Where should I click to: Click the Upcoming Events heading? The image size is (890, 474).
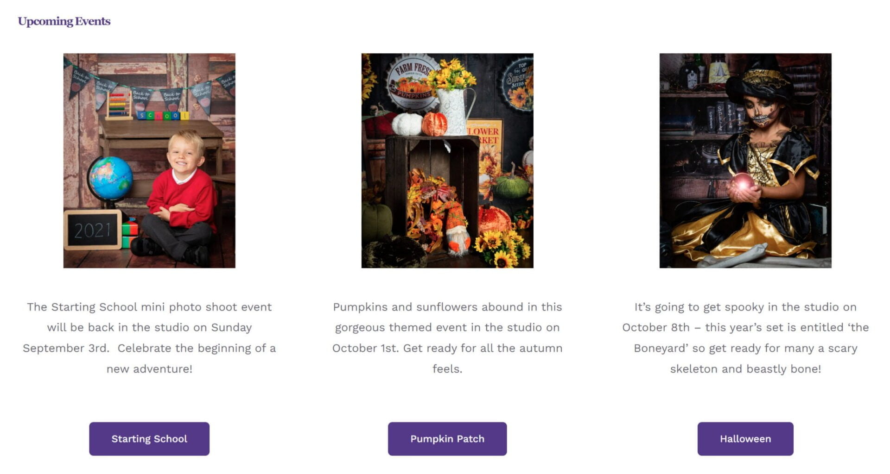pos(64,21)
